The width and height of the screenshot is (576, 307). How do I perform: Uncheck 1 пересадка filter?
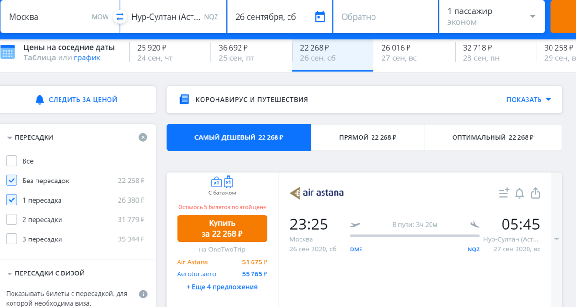coord(12,200)
